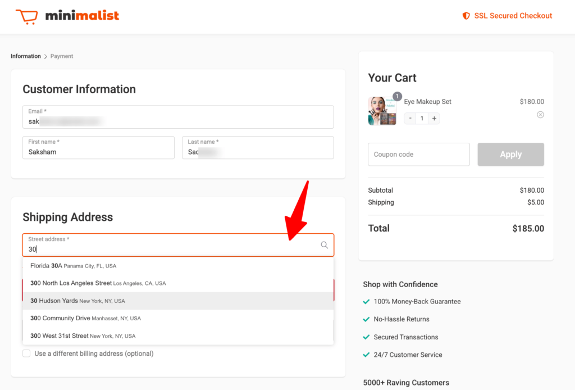This screenshot has width=575, height=390.
Task: Select 30 Hudson Yards from the address suggestions
Action: (x=79, y=301)
